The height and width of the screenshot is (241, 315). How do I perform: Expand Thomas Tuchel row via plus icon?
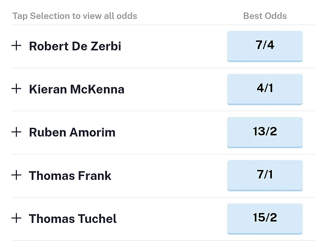click(x=16, y=218)
